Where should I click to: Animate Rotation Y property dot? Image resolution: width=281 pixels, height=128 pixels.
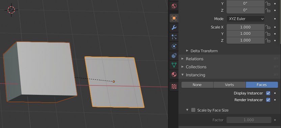pos(275,4)
